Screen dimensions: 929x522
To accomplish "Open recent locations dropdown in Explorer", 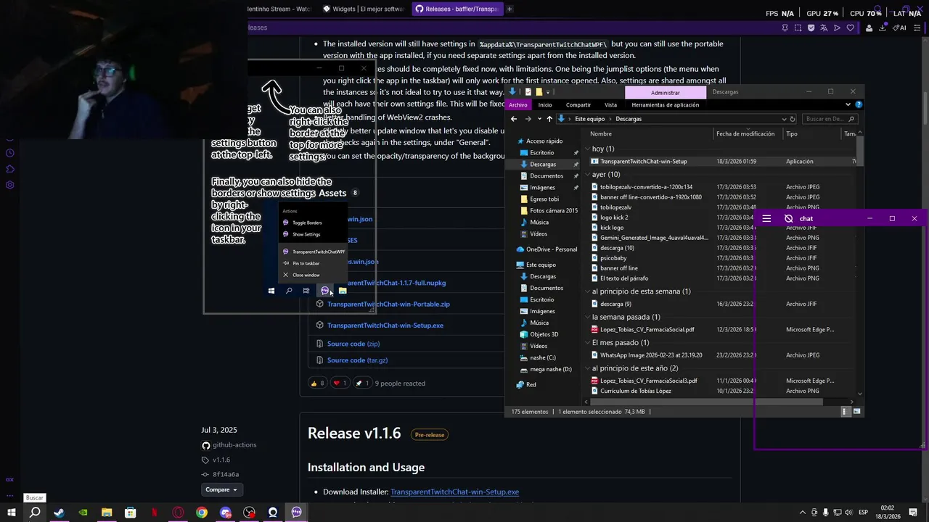I will [x=539, y=119].
